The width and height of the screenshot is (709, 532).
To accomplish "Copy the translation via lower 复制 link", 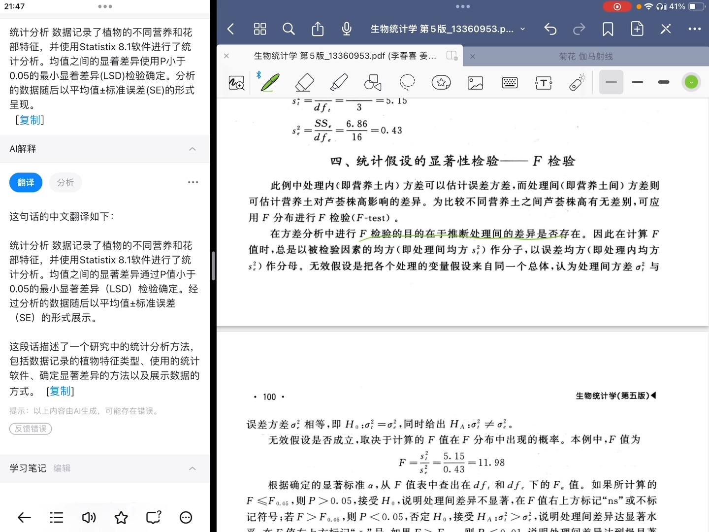I will point(60,391).
